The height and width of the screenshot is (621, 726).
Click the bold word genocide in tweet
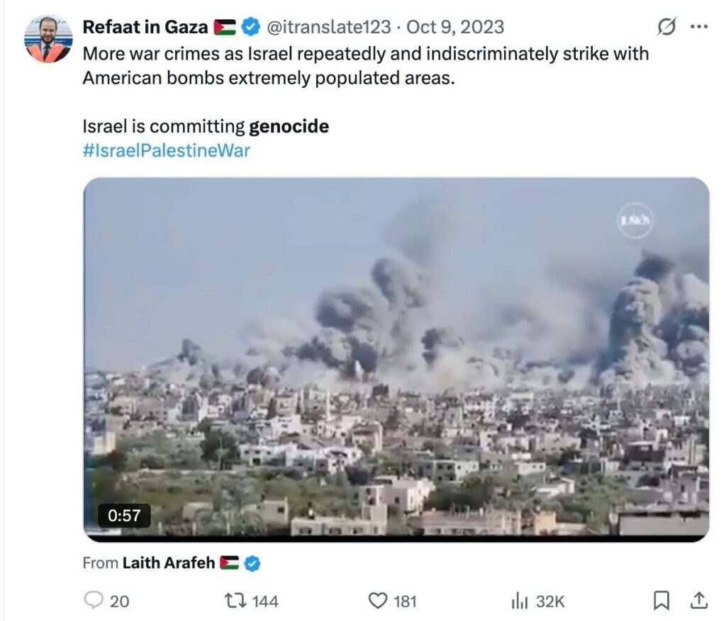(289, 127)
